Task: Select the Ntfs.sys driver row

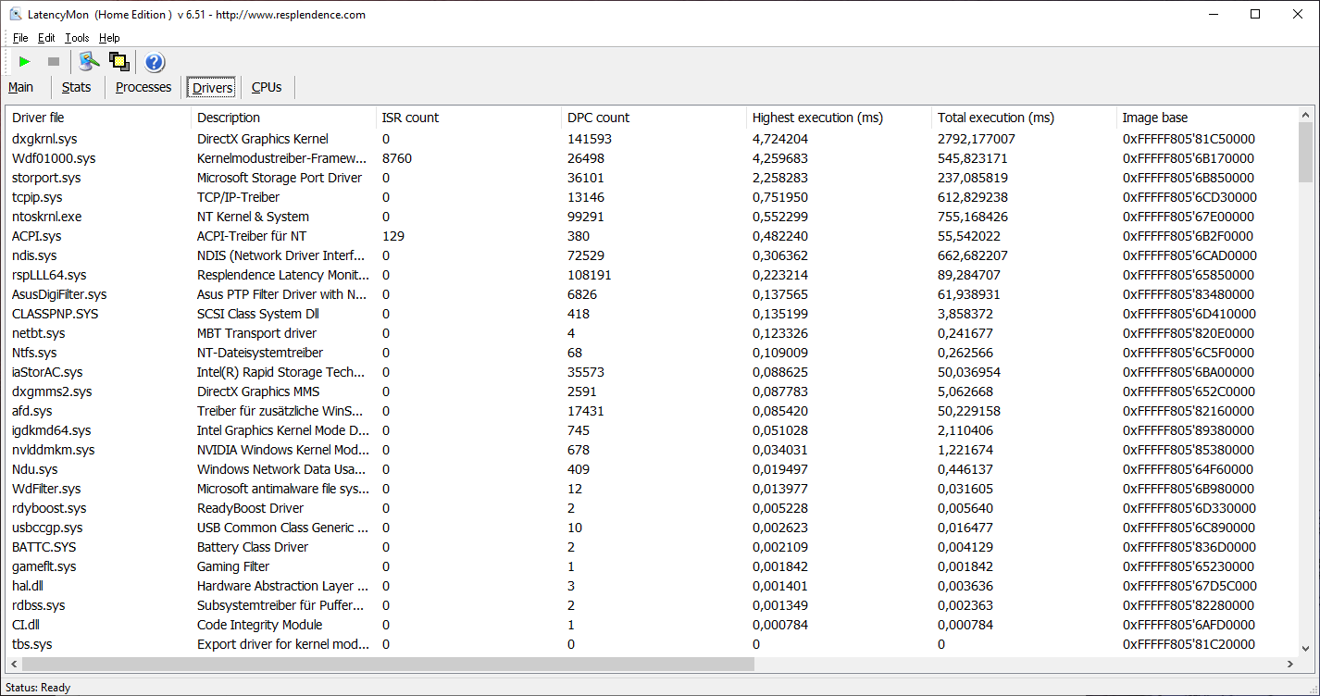Action: (652, 353)
